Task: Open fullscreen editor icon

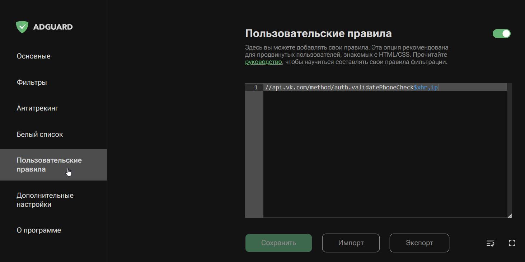Action: (512, 243)
